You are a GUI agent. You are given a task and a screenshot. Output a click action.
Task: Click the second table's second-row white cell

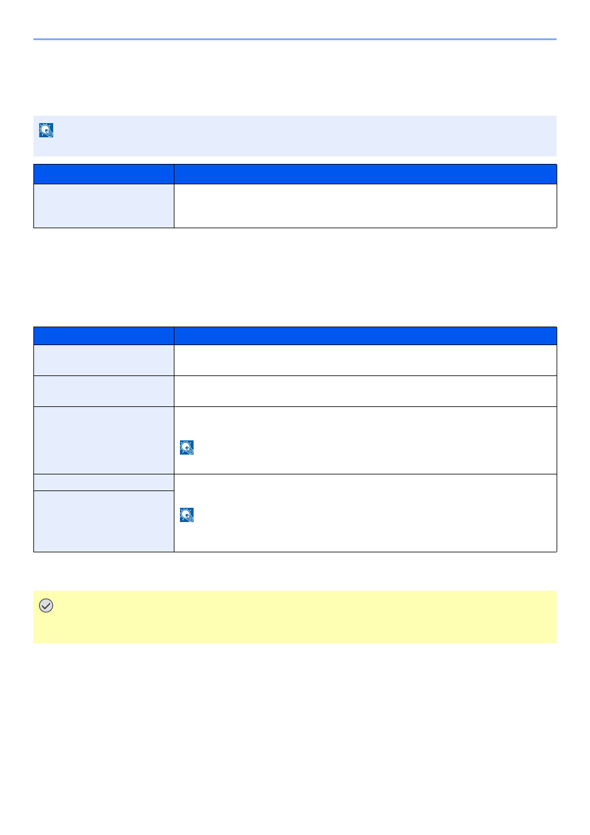click(366, 391)
